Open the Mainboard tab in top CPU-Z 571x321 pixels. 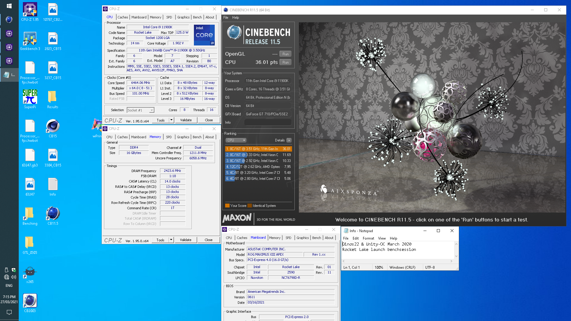[x=139, y=17]
